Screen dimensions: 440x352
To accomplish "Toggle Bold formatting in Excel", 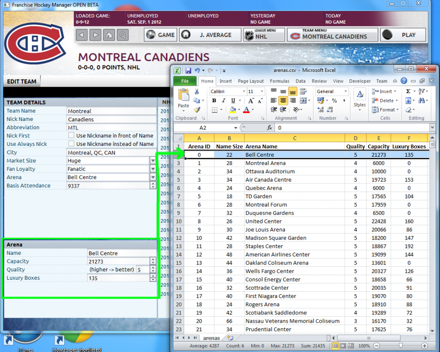I will 214,101.
